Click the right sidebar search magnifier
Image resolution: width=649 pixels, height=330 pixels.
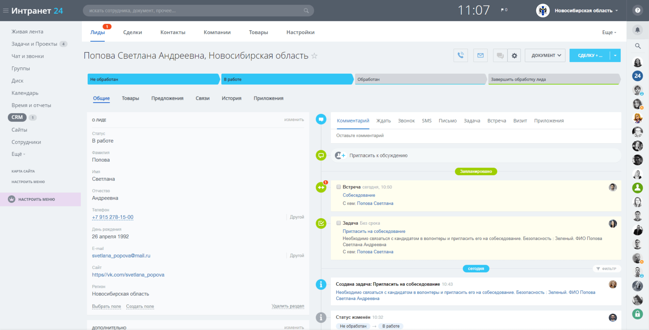(x=638, y=46)
